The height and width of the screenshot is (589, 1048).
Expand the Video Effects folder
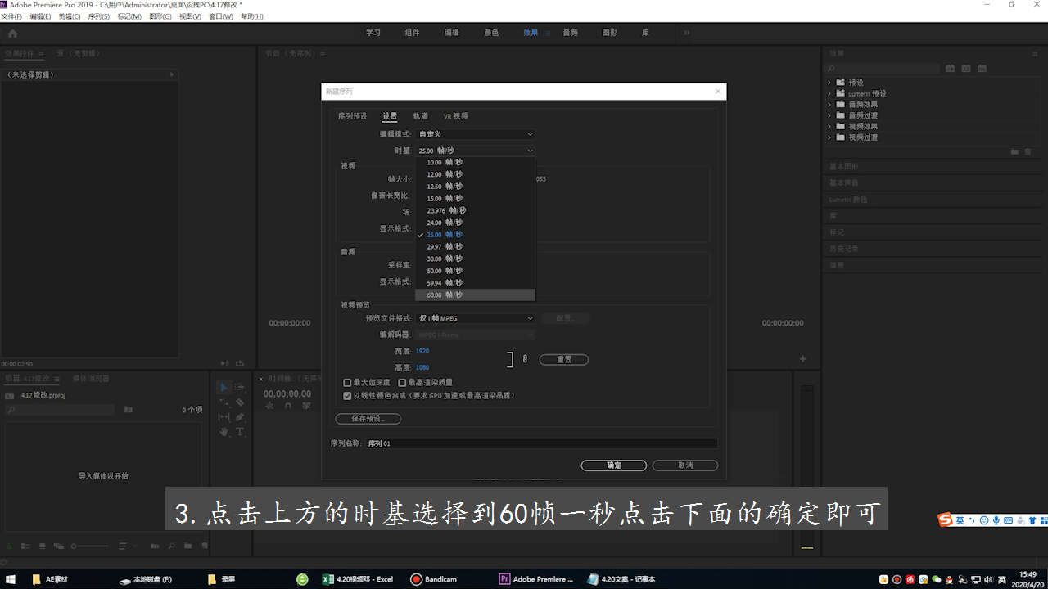tap(829, 126)
